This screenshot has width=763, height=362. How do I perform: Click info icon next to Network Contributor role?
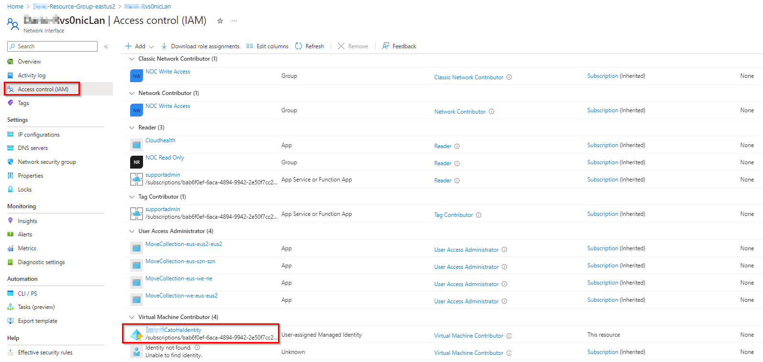point(491,112)
